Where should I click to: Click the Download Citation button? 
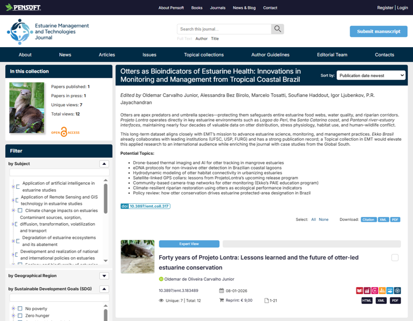[369, 220]
